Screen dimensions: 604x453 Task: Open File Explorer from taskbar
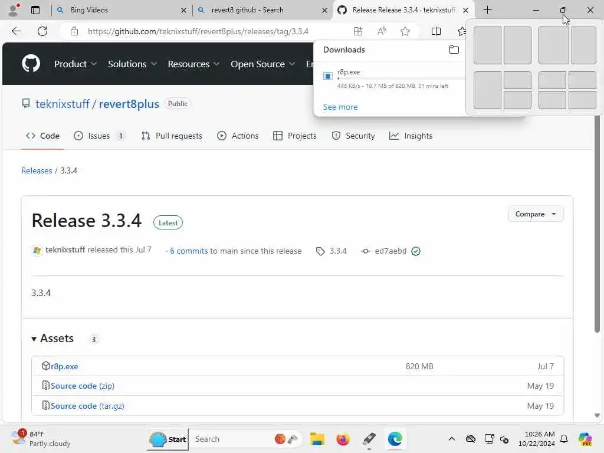click(x=317, y=439)
